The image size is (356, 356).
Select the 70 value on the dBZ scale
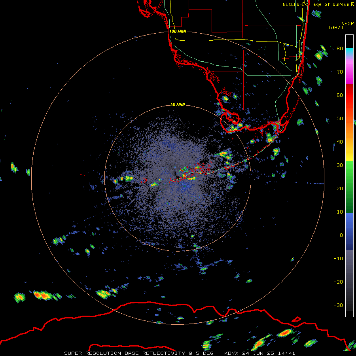340,72
